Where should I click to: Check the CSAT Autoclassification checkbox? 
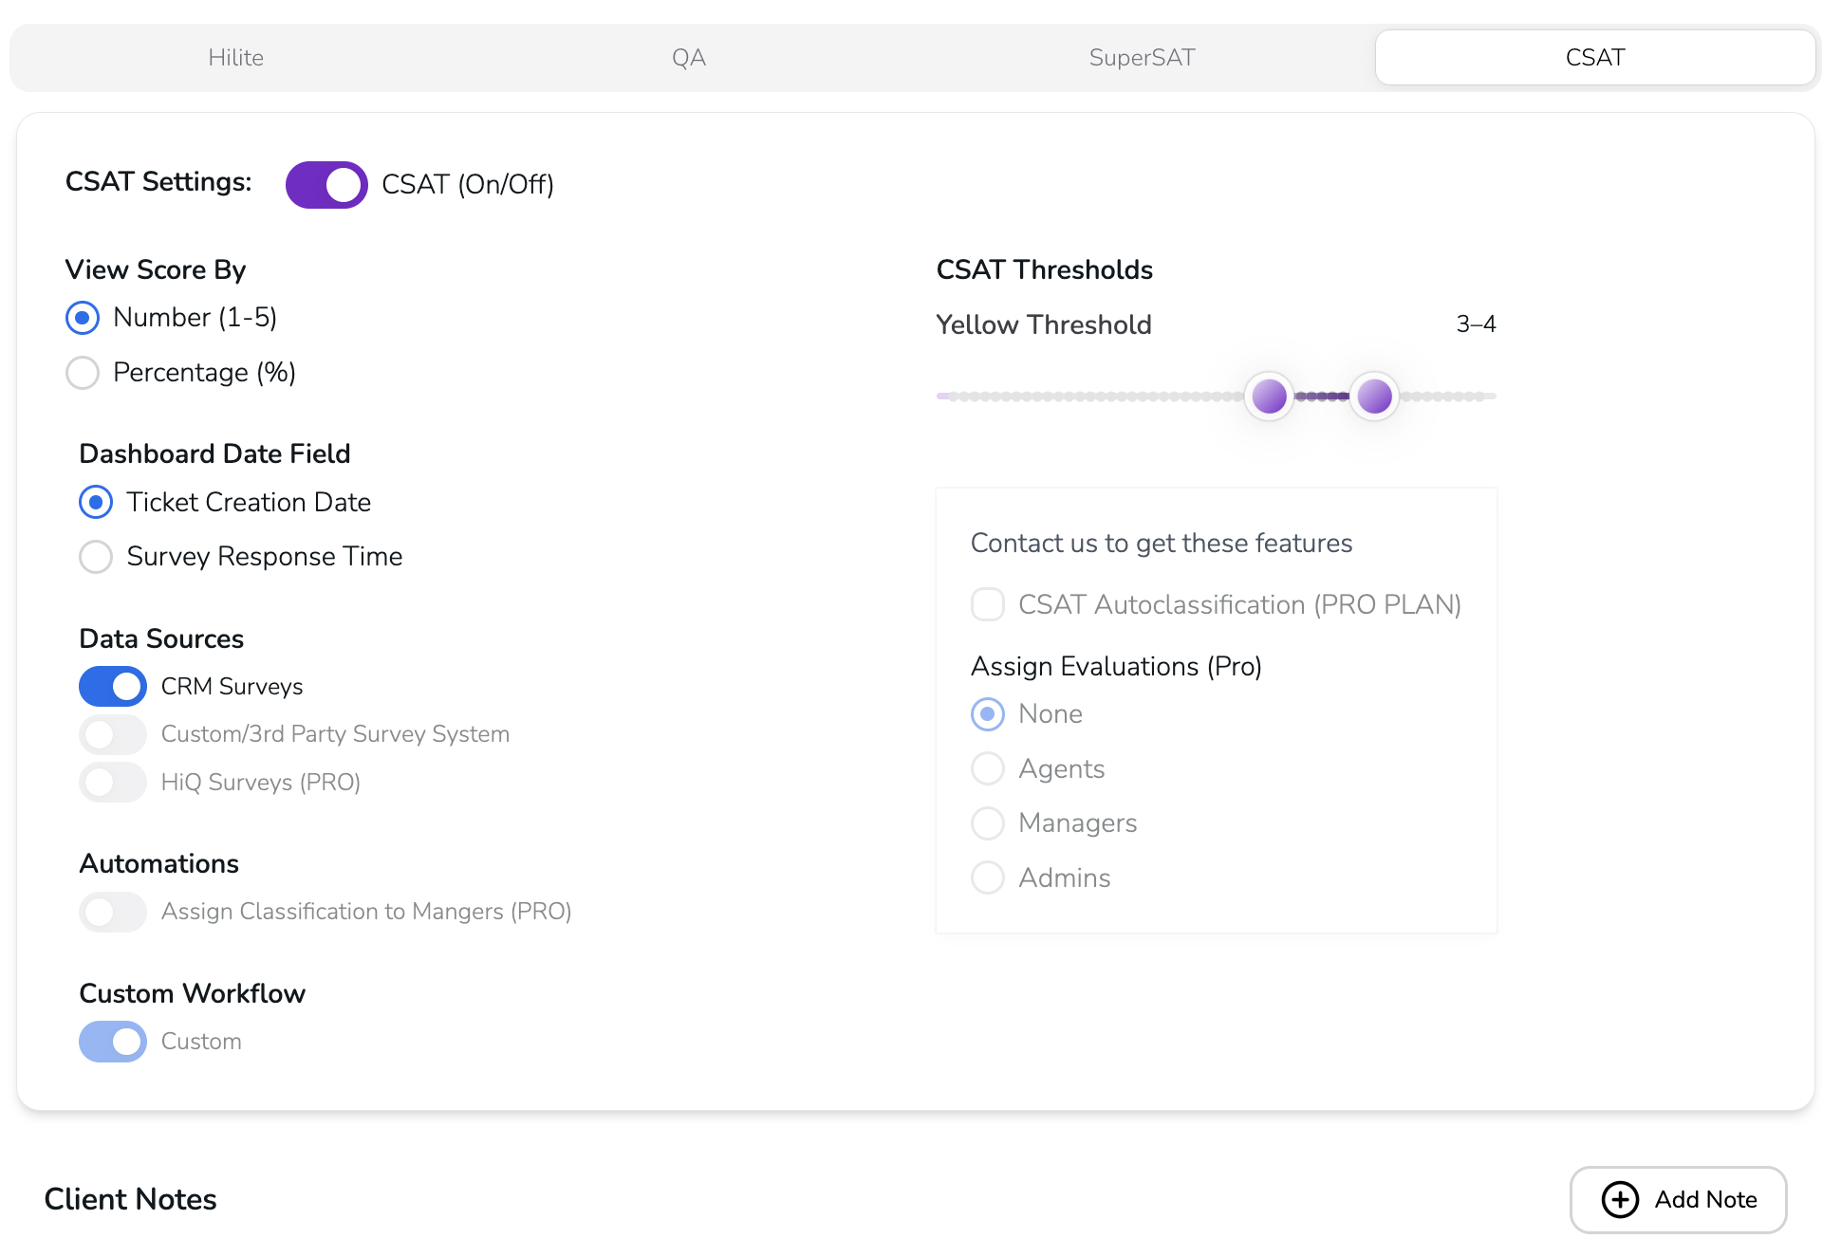point(988,604)
